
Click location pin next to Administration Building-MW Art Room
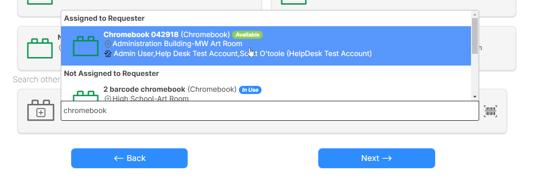107,44
